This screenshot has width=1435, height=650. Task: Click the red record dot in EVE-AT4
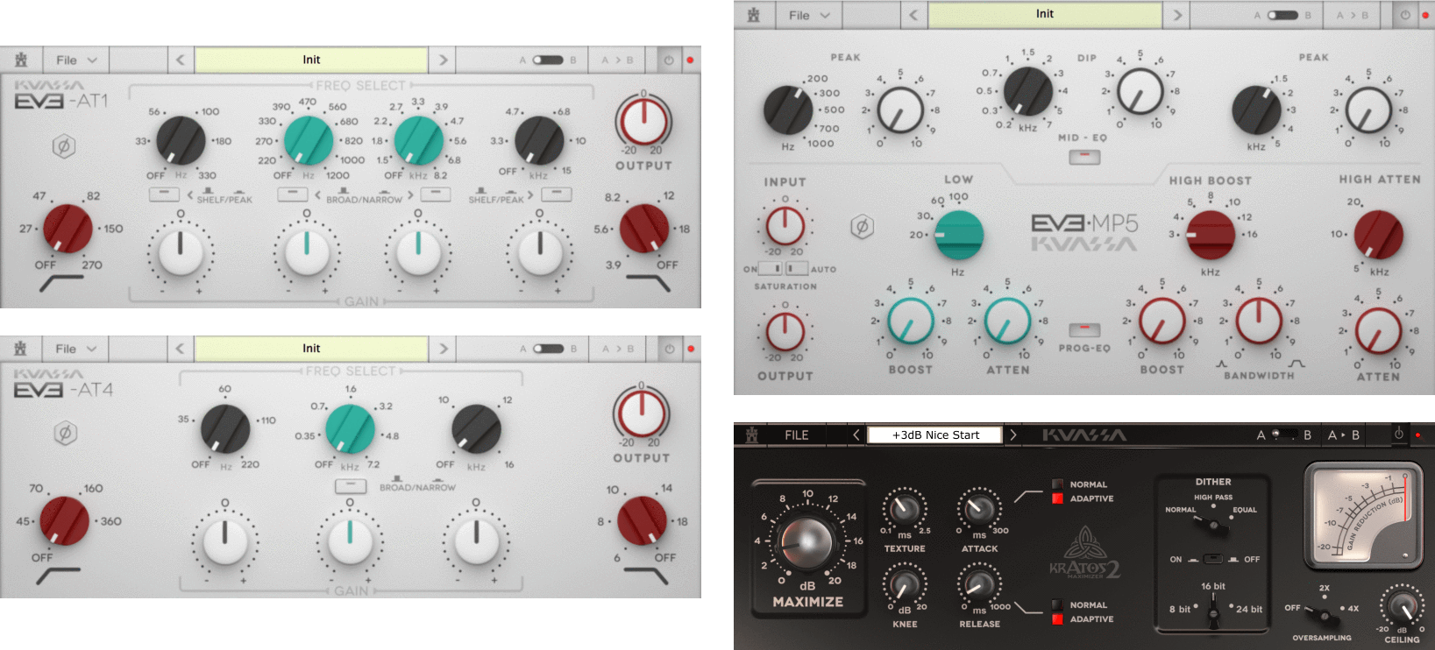point(691,349)
